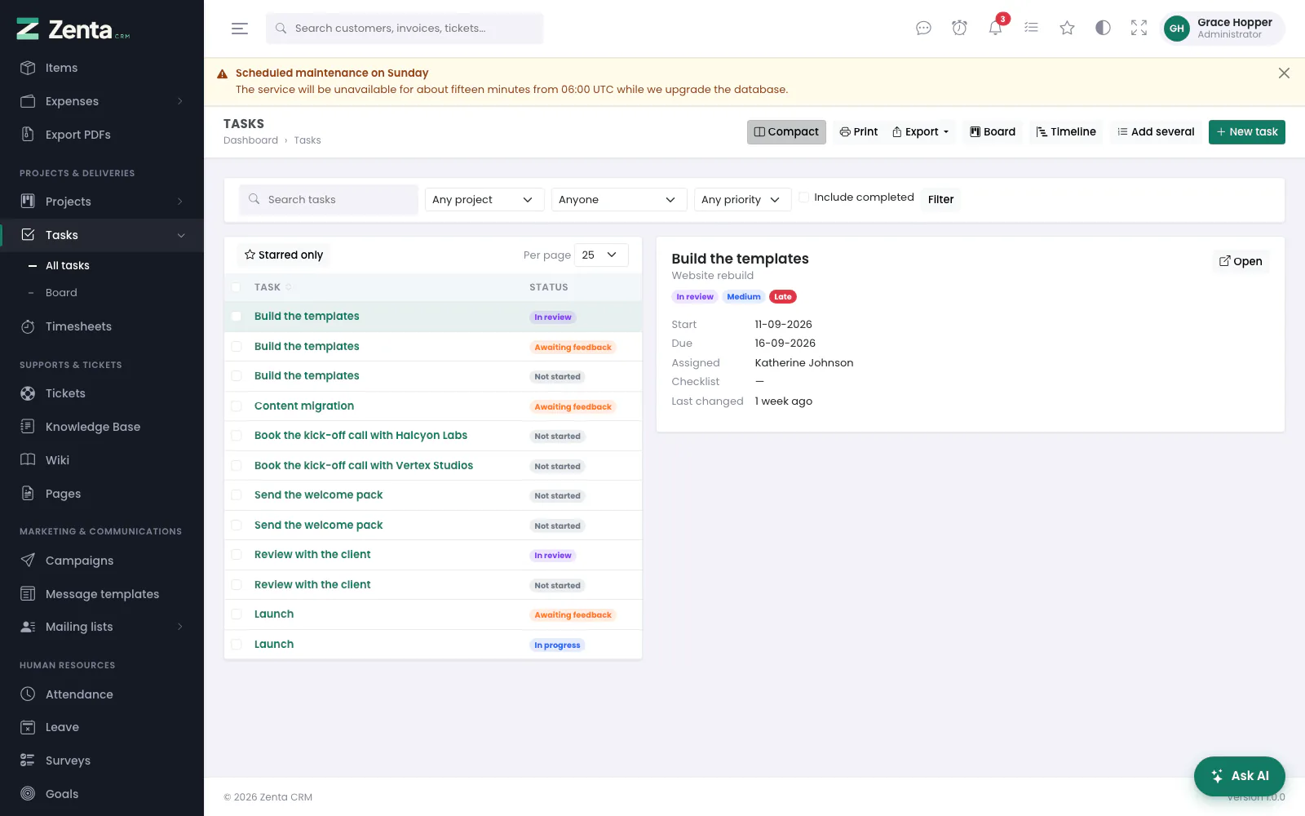Viewport: 1305px width, 816px height.
Task: Click the Surveys sidebar icon
Action: click(28, 761)
